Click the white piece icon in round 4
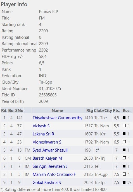Viewport: 133px width, 192px height. [x=124, y=142]
